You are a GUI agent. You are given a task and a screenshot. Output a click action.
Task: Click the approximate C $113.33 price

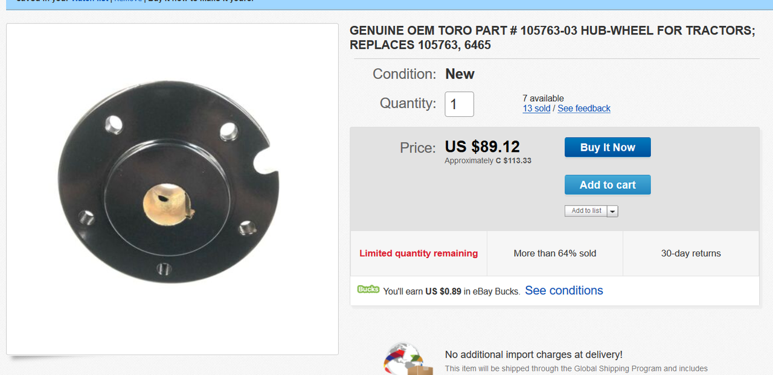click(x=488, y=161)
